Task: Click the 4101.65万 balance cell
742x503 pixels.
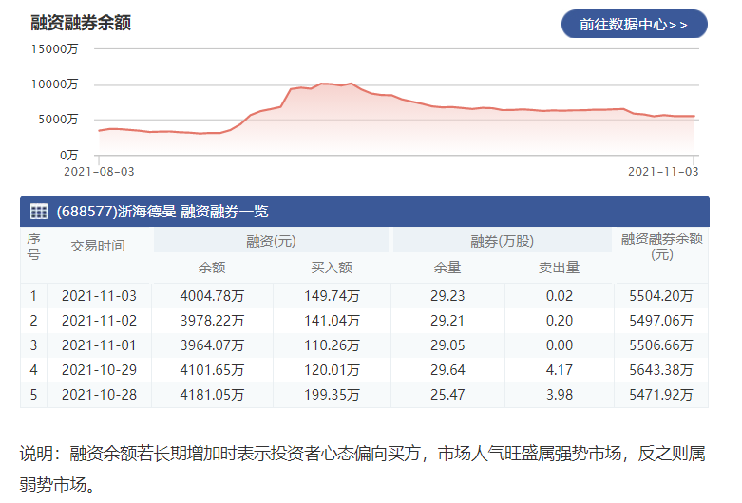Action: 212,370
